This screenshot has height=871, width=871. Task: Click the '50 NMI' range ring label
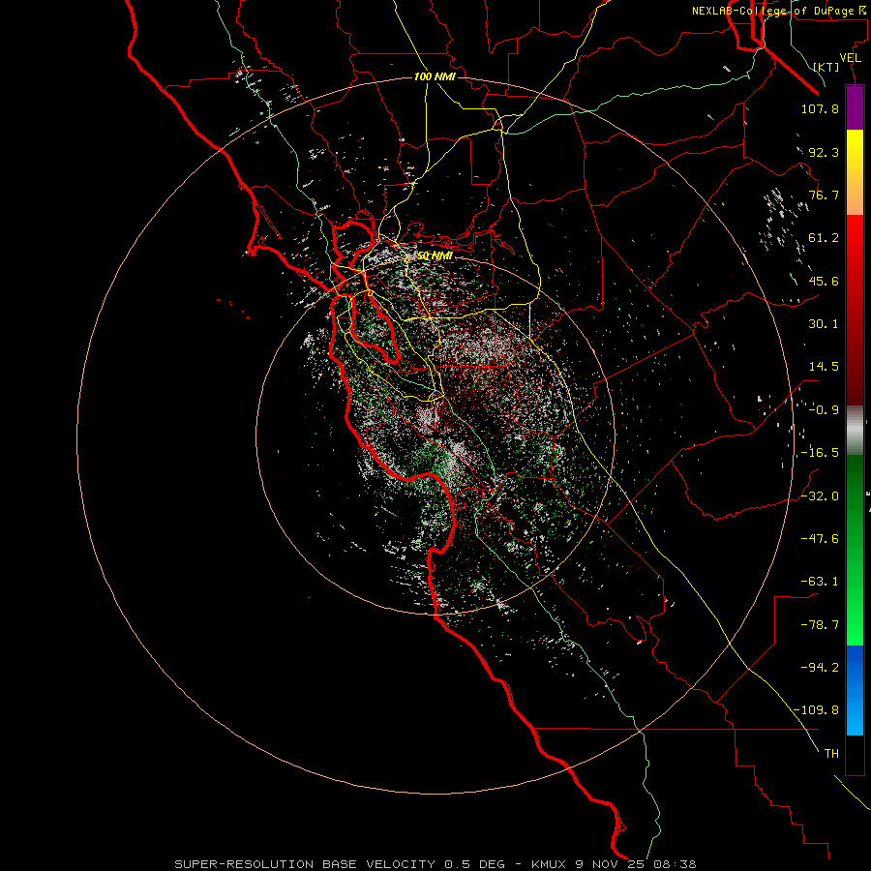click(435, 255)
